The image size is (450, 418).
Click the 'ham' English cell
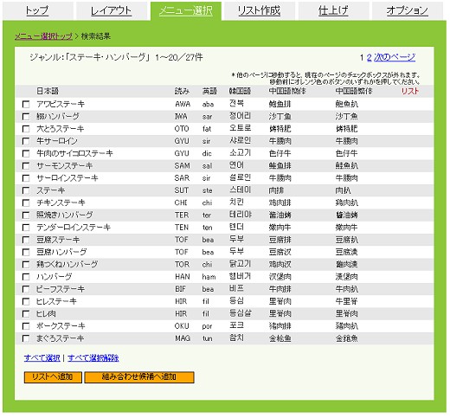click(209, 277)
